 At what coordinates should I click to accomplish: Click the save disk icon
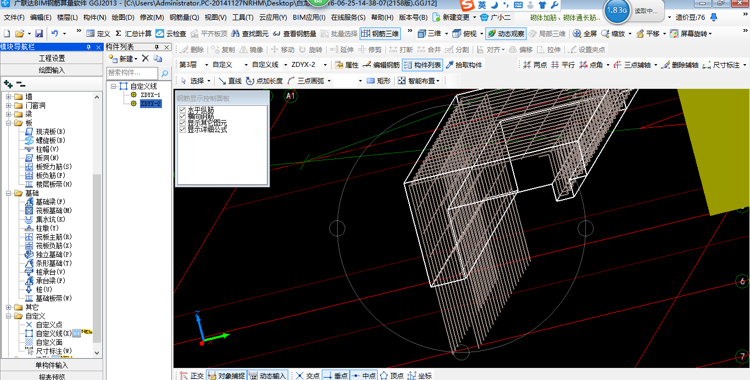39,33
